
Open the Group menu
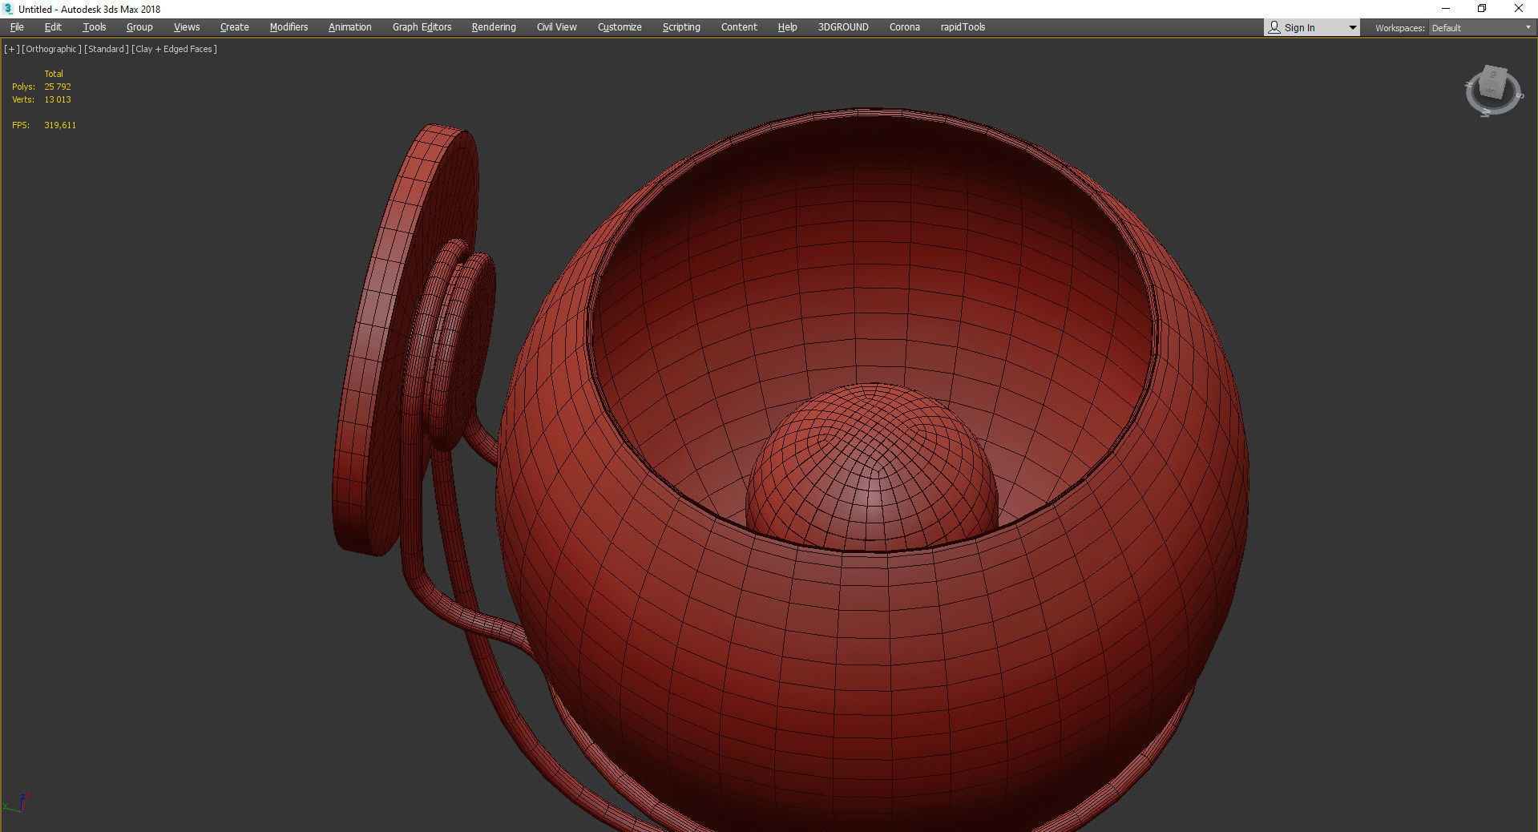tap(139, 27)
